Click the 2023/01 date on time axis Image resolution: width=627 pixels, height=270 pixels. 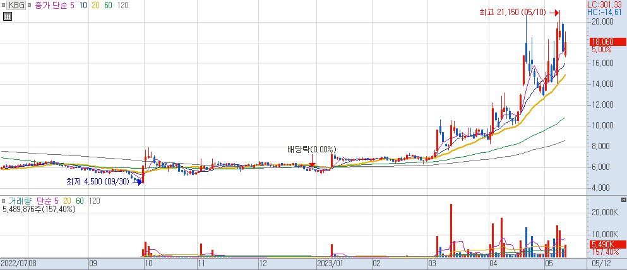coord(330,264)
